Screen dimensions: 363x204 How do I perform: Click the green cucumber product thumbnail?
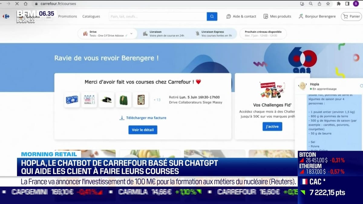[123, 100]
